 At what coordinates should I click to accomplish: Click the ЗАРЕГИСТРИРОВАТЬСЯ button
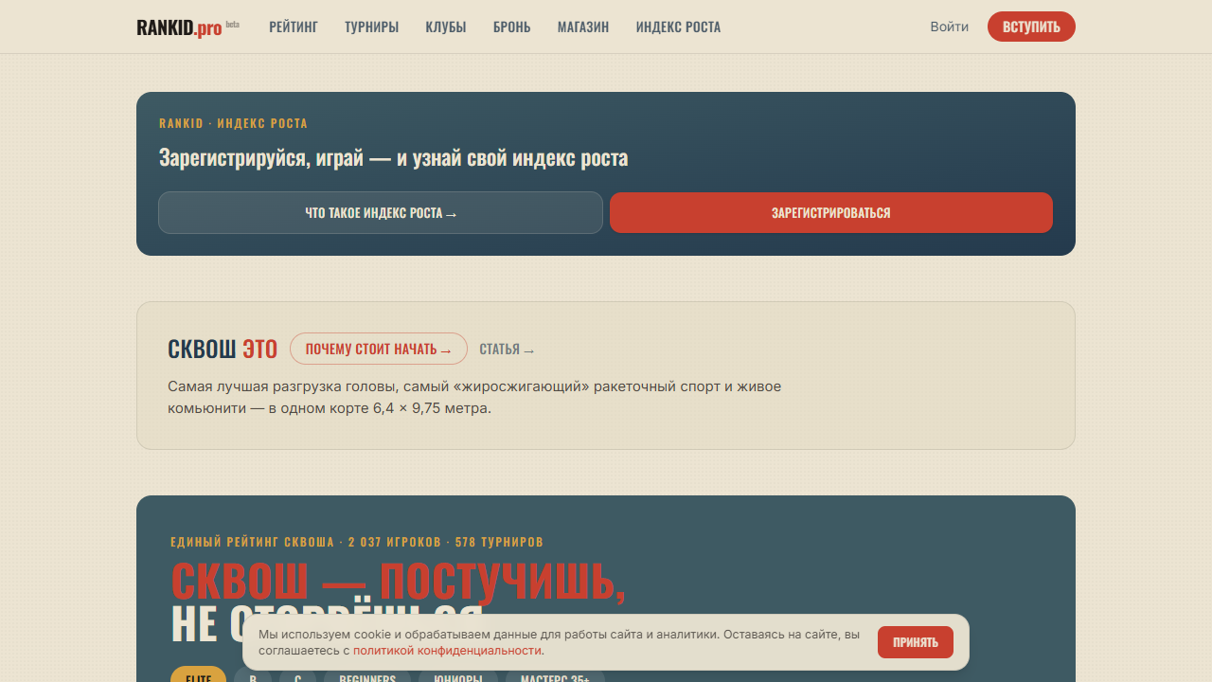click(831, 212)
